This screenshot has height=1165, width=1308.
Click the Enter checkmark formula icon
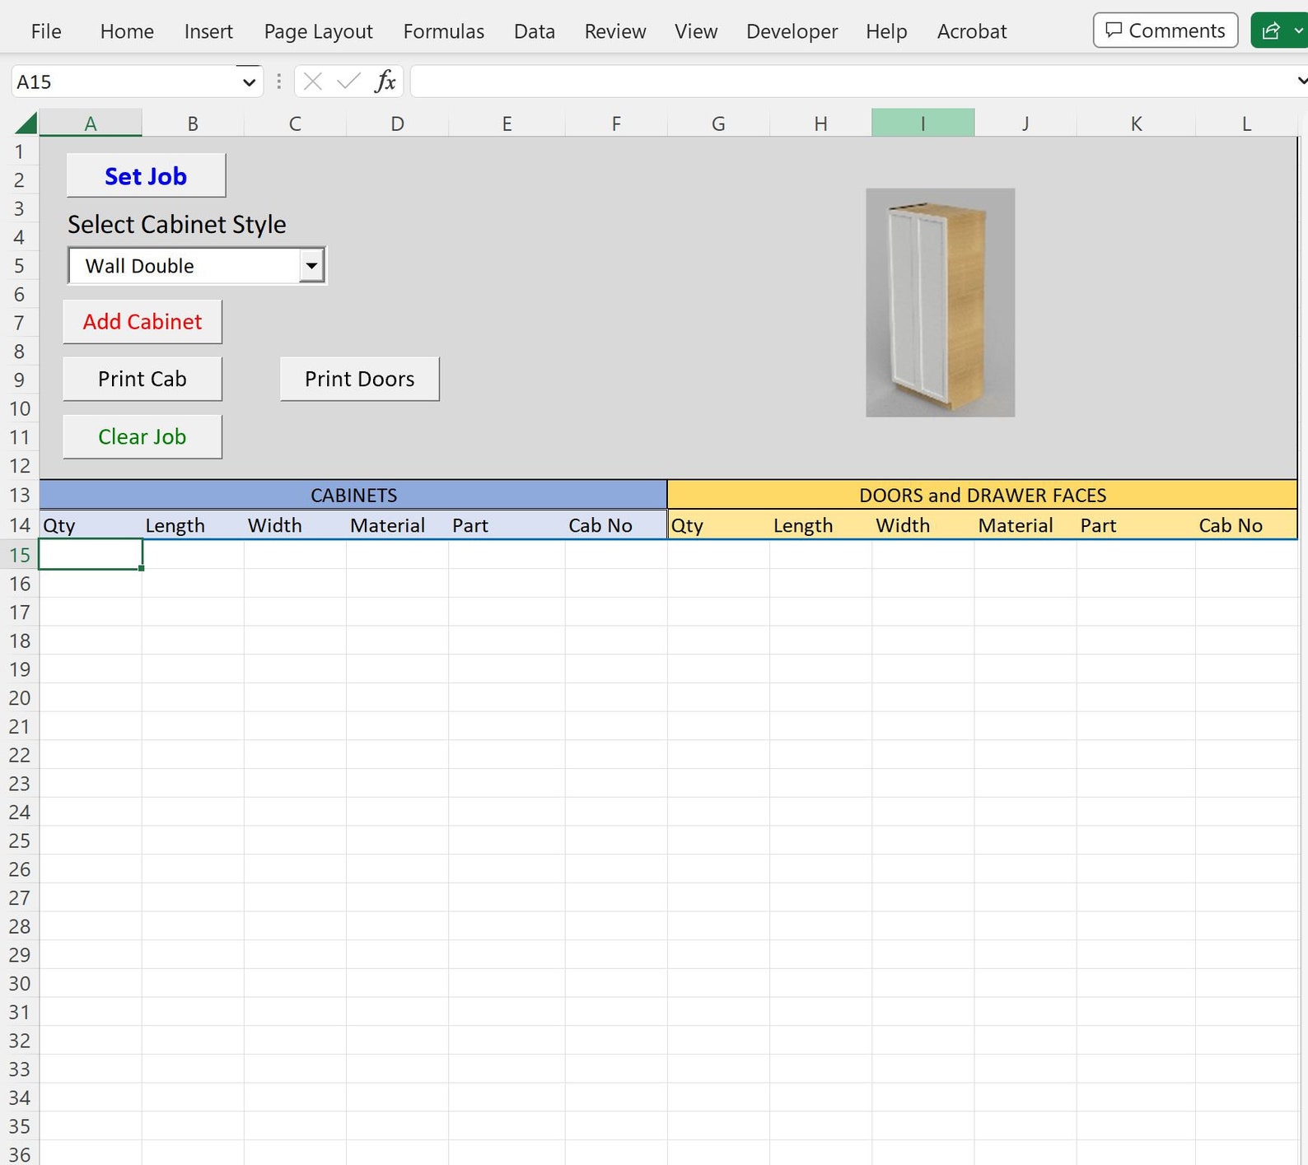pyautogui.click(x=348, y=82)
